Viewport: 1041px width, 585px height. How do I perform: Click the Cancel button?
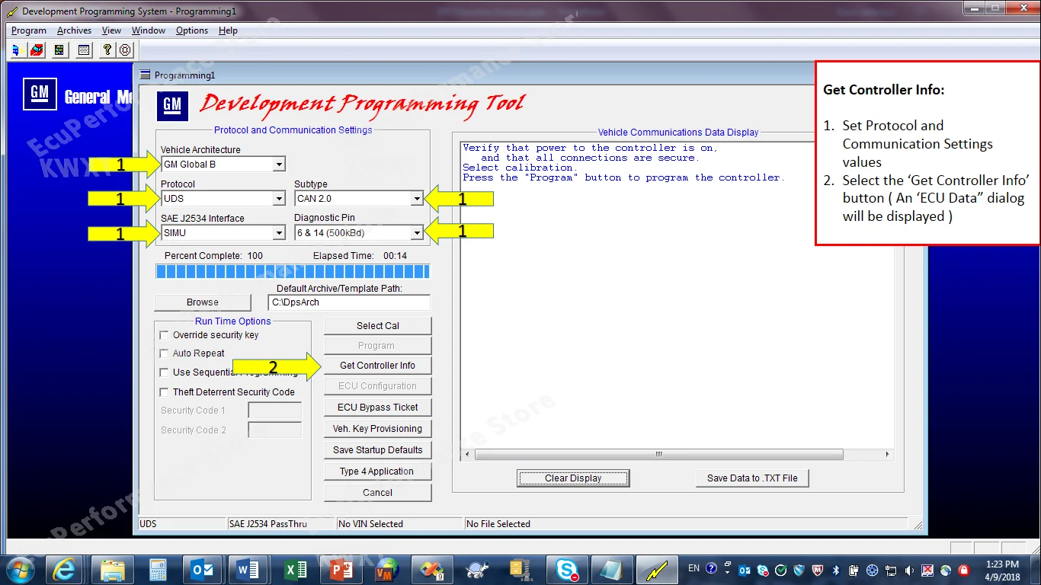point(378,493)
